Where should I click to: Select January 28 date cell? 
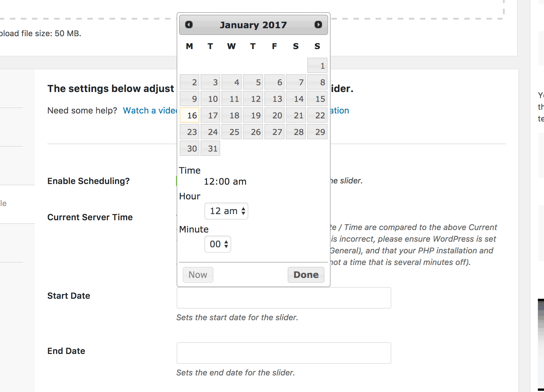click(296, 132)
